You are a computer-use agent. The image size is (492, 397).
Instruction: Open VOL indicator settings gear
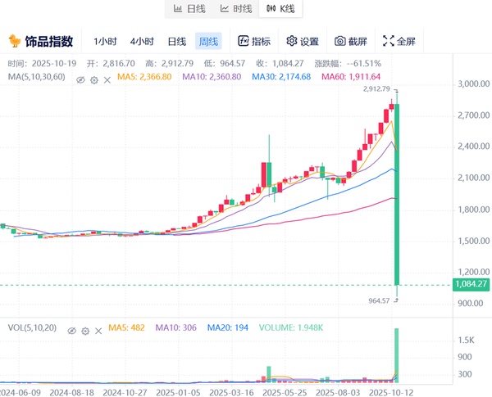84,330
